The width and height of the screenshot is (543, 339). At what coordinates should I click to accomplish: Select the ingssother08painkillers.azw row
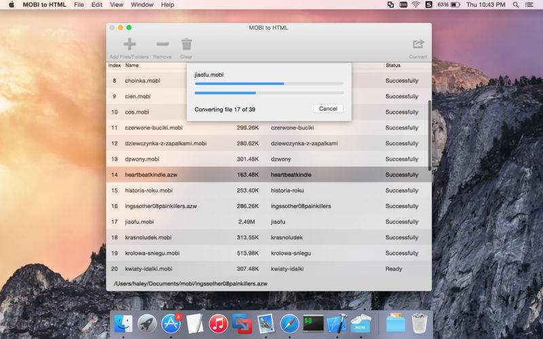pos(269,206)
